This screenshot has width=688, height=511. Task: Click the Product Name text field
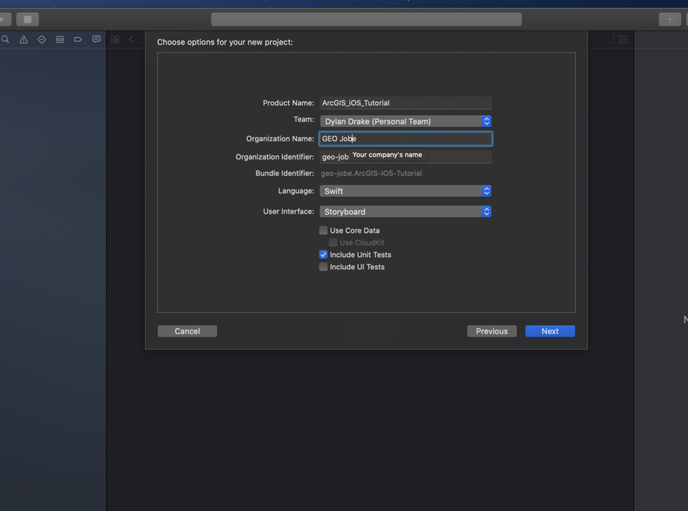click(405, 103)
